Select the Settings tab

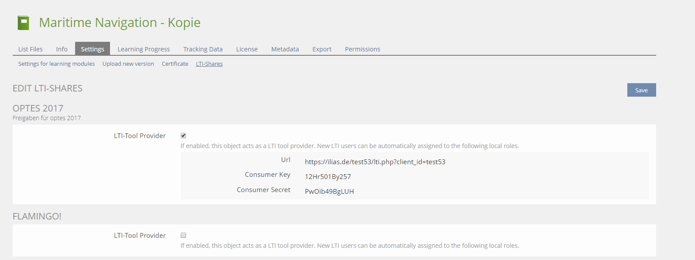[x=92, y=49]
